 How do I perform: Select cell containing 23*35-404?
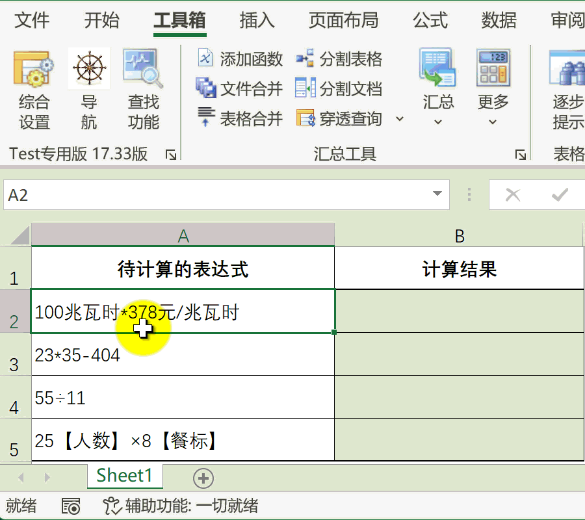[x=183, y=355]
